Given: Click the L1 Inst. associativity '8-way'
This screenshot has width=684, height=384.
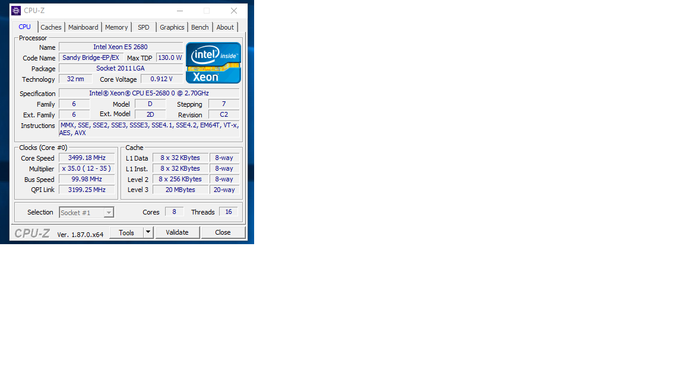Looking at the screenshot, I should (224, 168).
